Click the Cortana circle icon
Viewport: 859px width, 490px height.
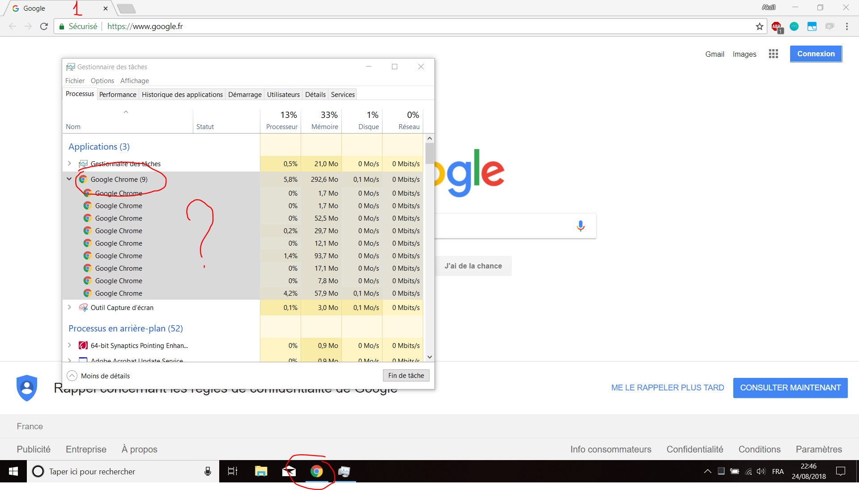[38, 471]
